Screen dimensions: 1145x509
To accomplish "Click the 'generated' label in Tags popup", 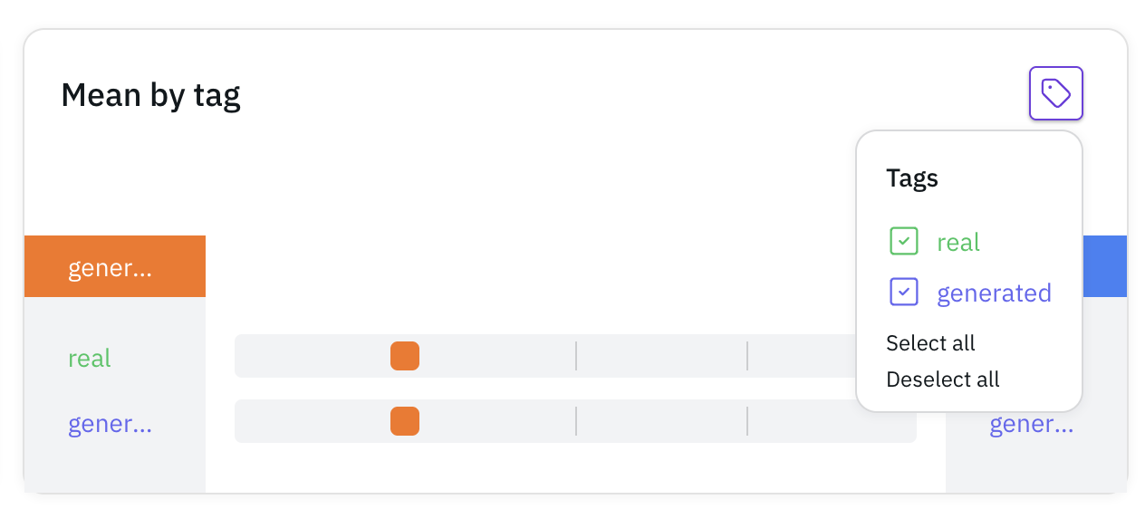I will [x=994, y=293].
